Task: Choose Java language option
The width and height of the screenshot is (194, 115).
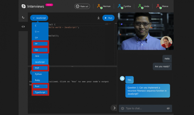Action: pyautogui.click(x=40, y=56)
